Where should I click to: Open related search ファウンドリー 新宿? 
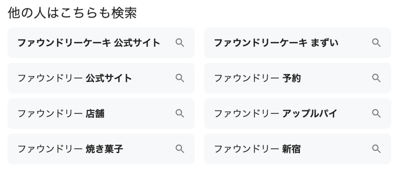tap(258, 149)
